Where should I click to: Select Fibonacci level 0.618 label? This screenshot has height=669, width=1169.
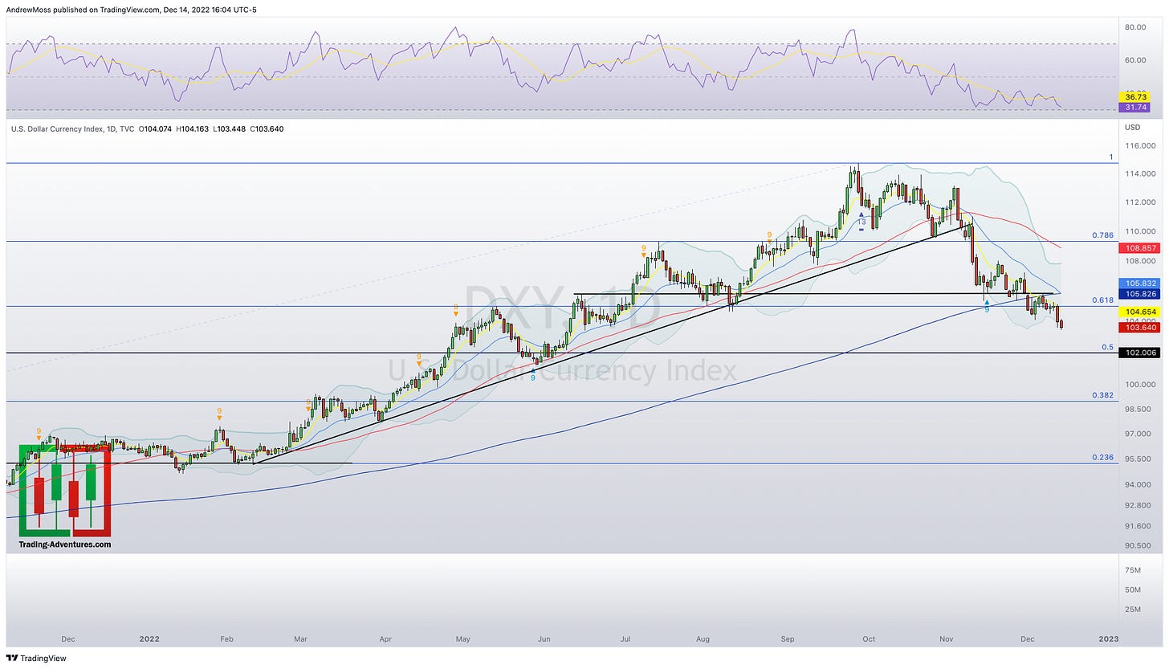pyautogui.click(x=1102, y=300)
